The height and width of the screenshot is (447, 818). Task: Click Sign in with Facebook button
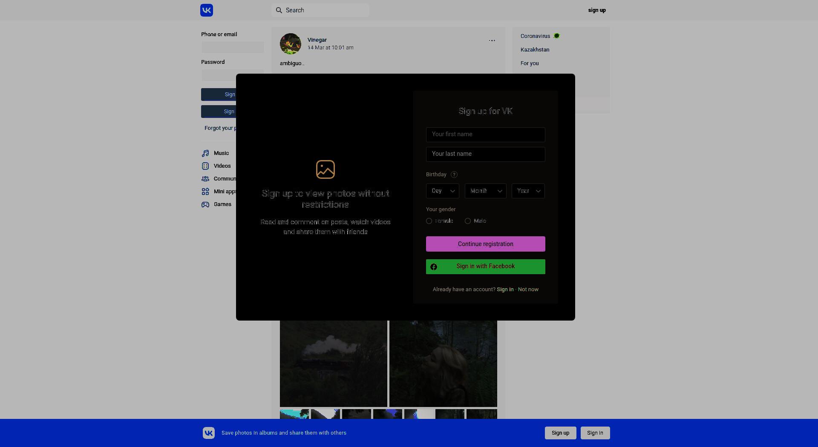click(486, 266)
